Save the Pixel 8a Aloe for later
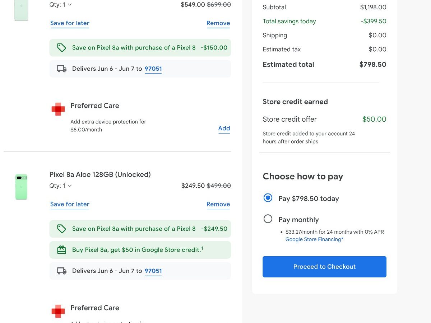 point(70,204)
